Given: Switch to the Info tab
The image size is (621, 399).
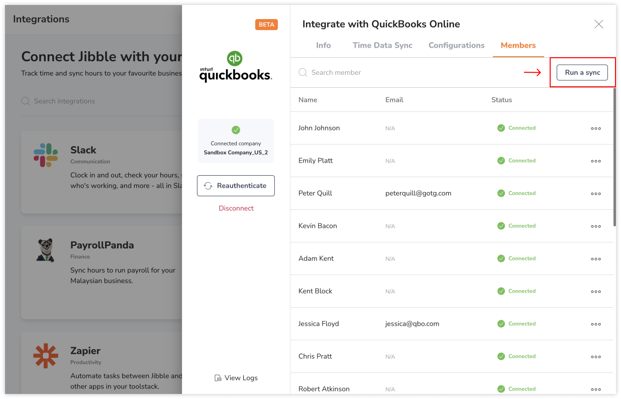Looking at the screenshot, I should (324, 45).
